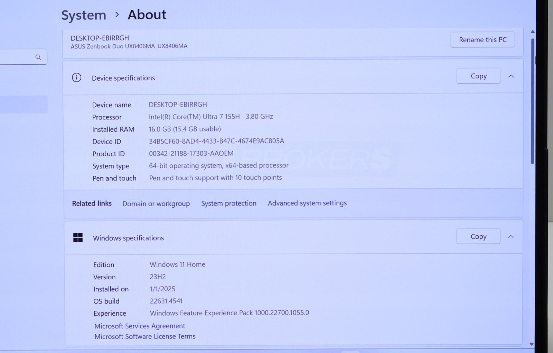
Task: Click the Intel Core Ultra 7 155H processor value
Action: pos(211,117)
